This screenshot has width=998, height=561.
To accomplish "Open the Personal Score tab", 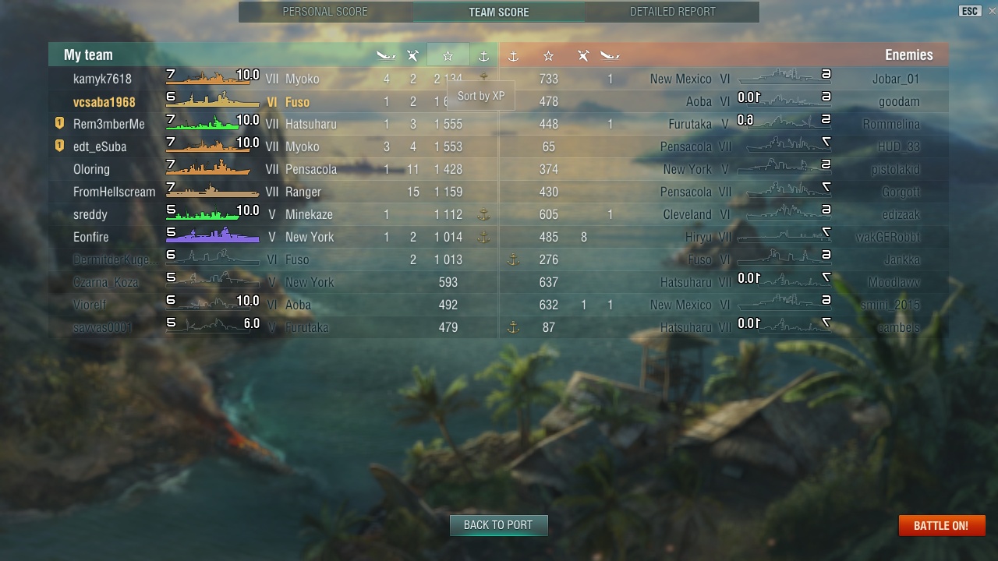I will [325, 12].
